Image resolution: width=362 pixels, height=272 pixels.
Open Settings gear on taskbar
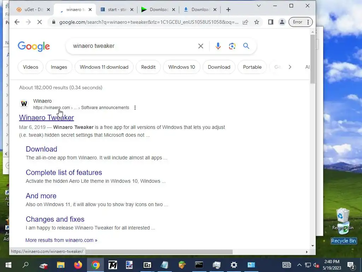point(234,265)
